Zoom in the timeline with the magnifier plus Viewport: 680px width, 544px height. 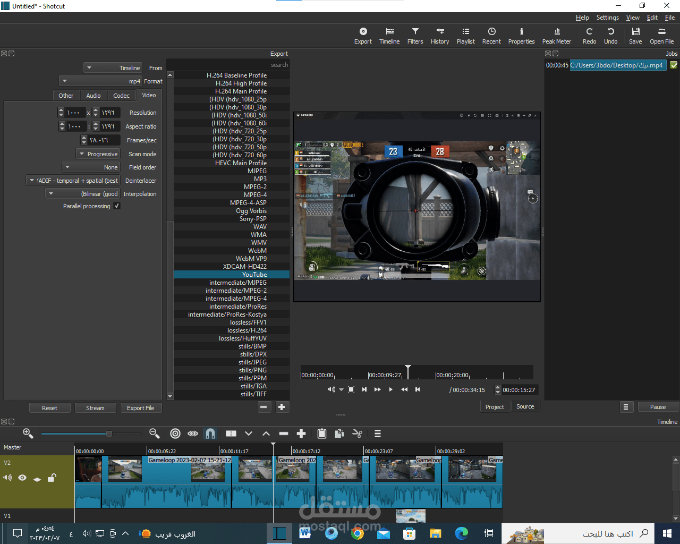click(28, 433)
